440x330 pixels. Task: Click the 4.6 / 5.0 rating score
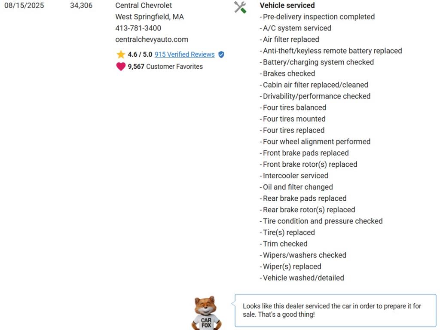pyautogui.click(x=140, y=55)
